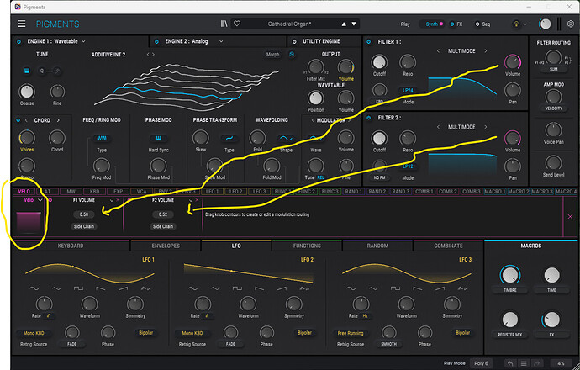Click the LFO 3 SMOOTH button
The image size is (580, 370).
point(388,344)
